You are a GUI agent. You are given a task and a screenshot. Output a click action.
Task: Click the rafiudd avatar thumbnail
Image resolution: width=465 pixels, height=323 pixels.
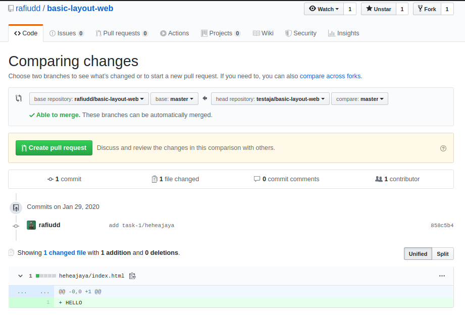[x=31, y=225]
